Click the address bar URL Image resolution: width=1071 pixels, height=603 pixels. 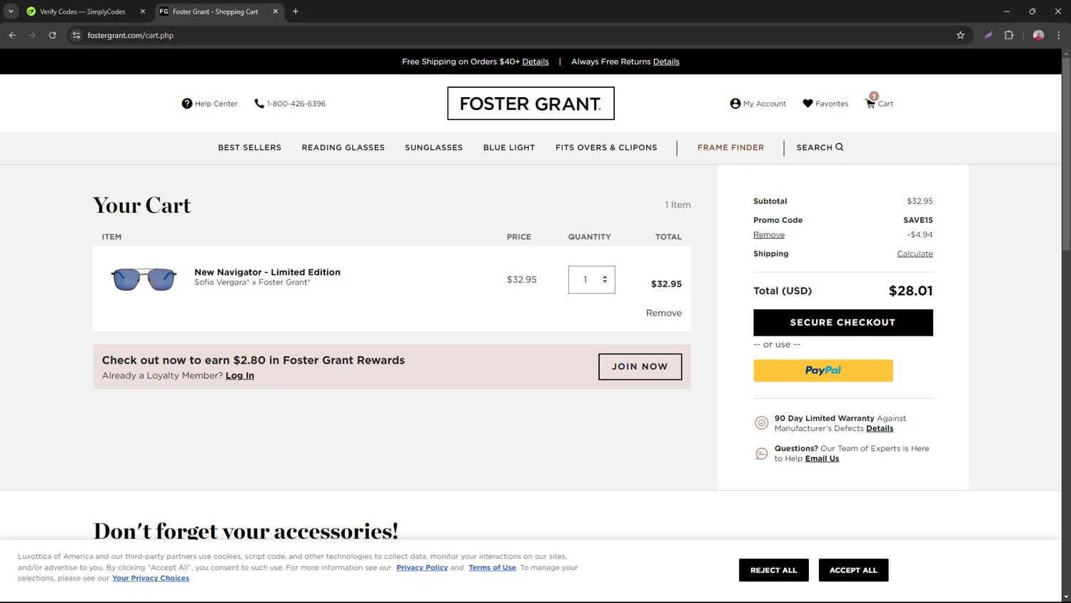coord(131,35)
